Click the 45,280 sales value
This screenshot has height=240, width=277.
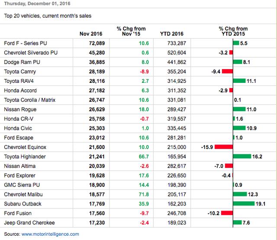pos(97,53)
